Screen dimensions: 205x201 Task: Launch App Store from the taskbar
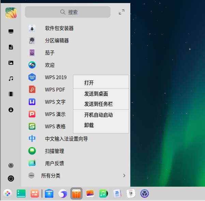(x=76, y=194)
